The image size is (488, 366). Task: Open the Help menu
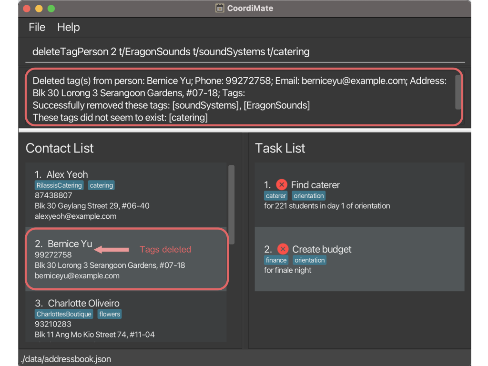pyautogui.click(x=68, y=27)
